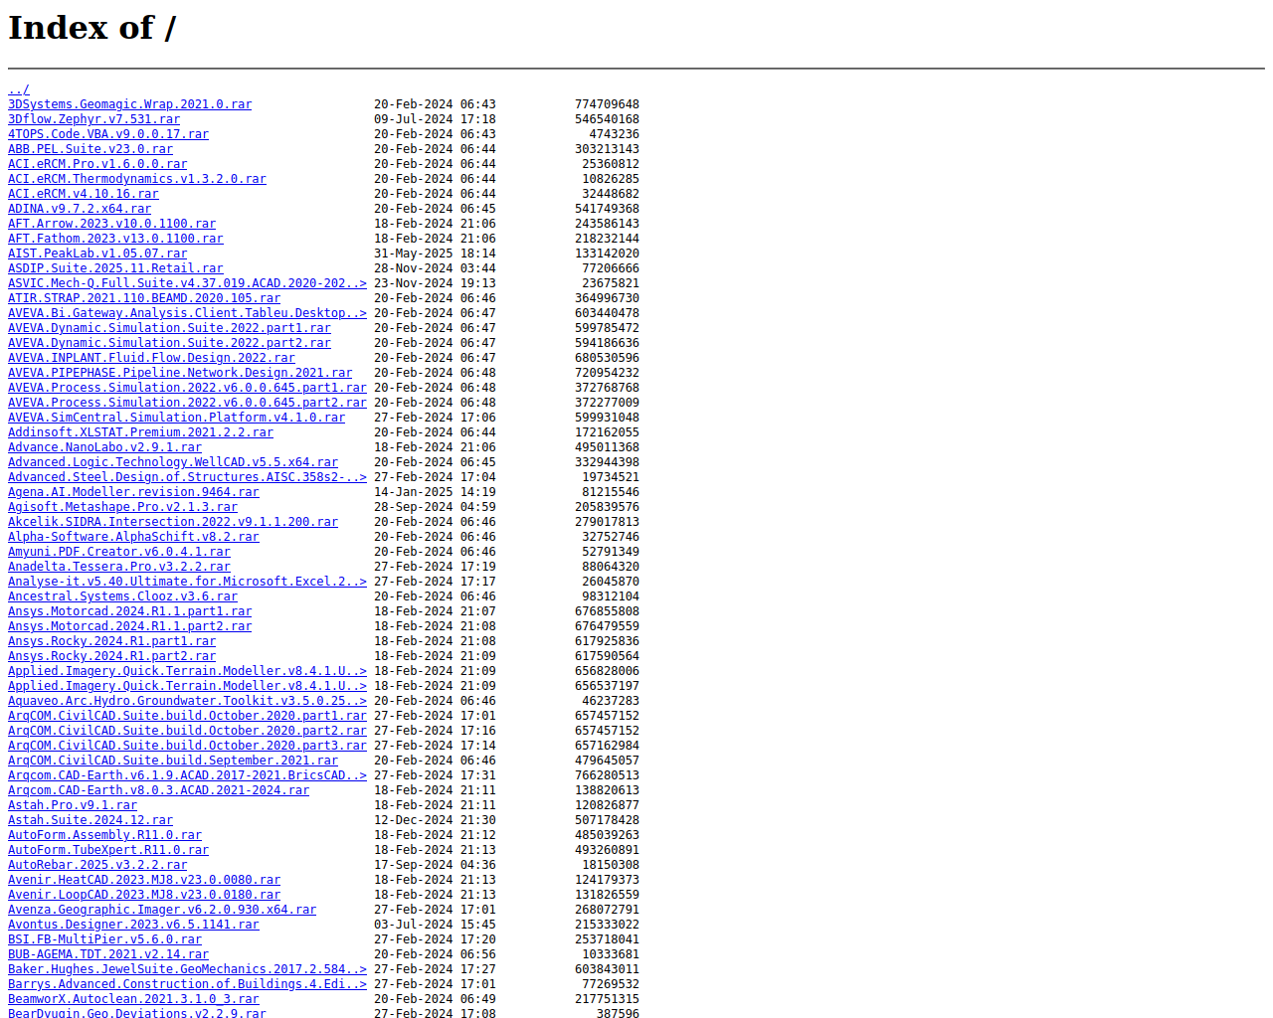Open AVEVA.Dynamic.Simulation.Suite.2022.part2.rar
The image size is (1273, 1018).
click(169, 343)
